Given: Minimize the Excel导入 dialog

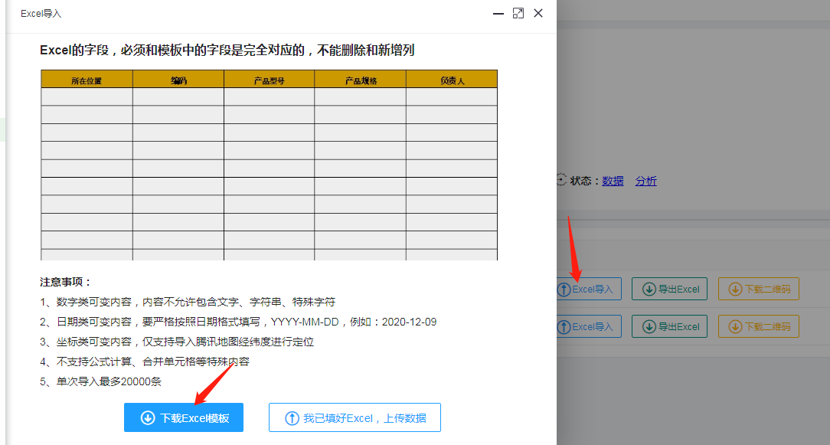Looking at the screenshot, I should point(498,14).
